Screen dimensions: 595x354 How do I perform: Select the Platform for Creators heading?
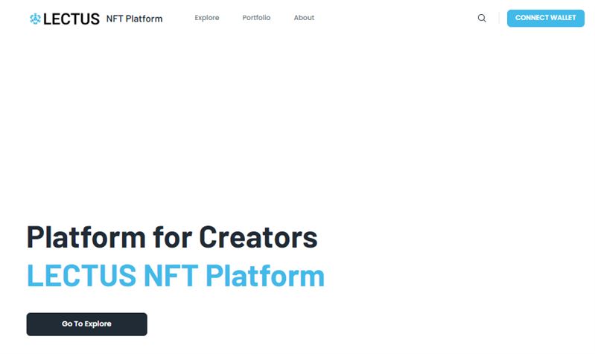[172, 237]
